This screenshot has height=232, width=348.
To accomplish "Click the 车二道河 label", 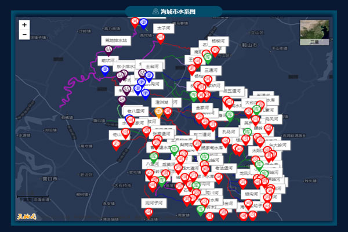I will click(202, 135).
